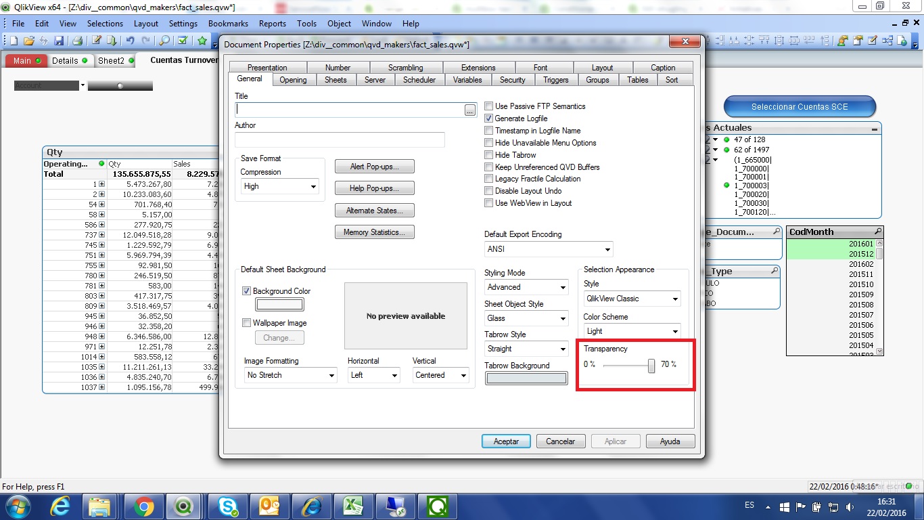Switch to the Sheets tab

tap(336, 80)
